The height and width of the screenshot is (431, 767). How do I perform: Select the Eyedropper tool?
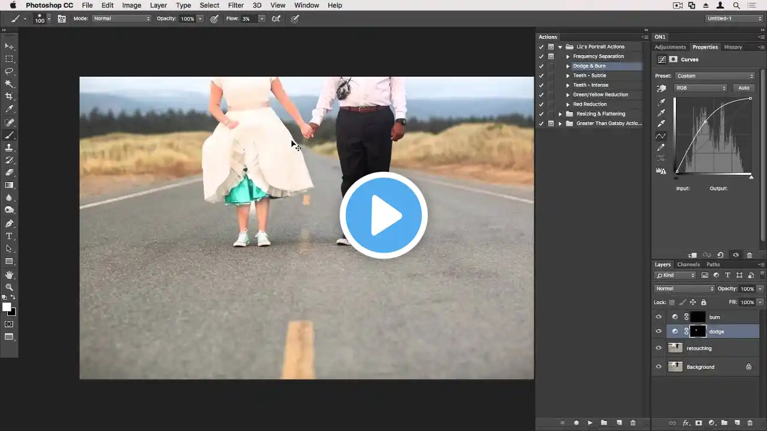click(9, 109)
